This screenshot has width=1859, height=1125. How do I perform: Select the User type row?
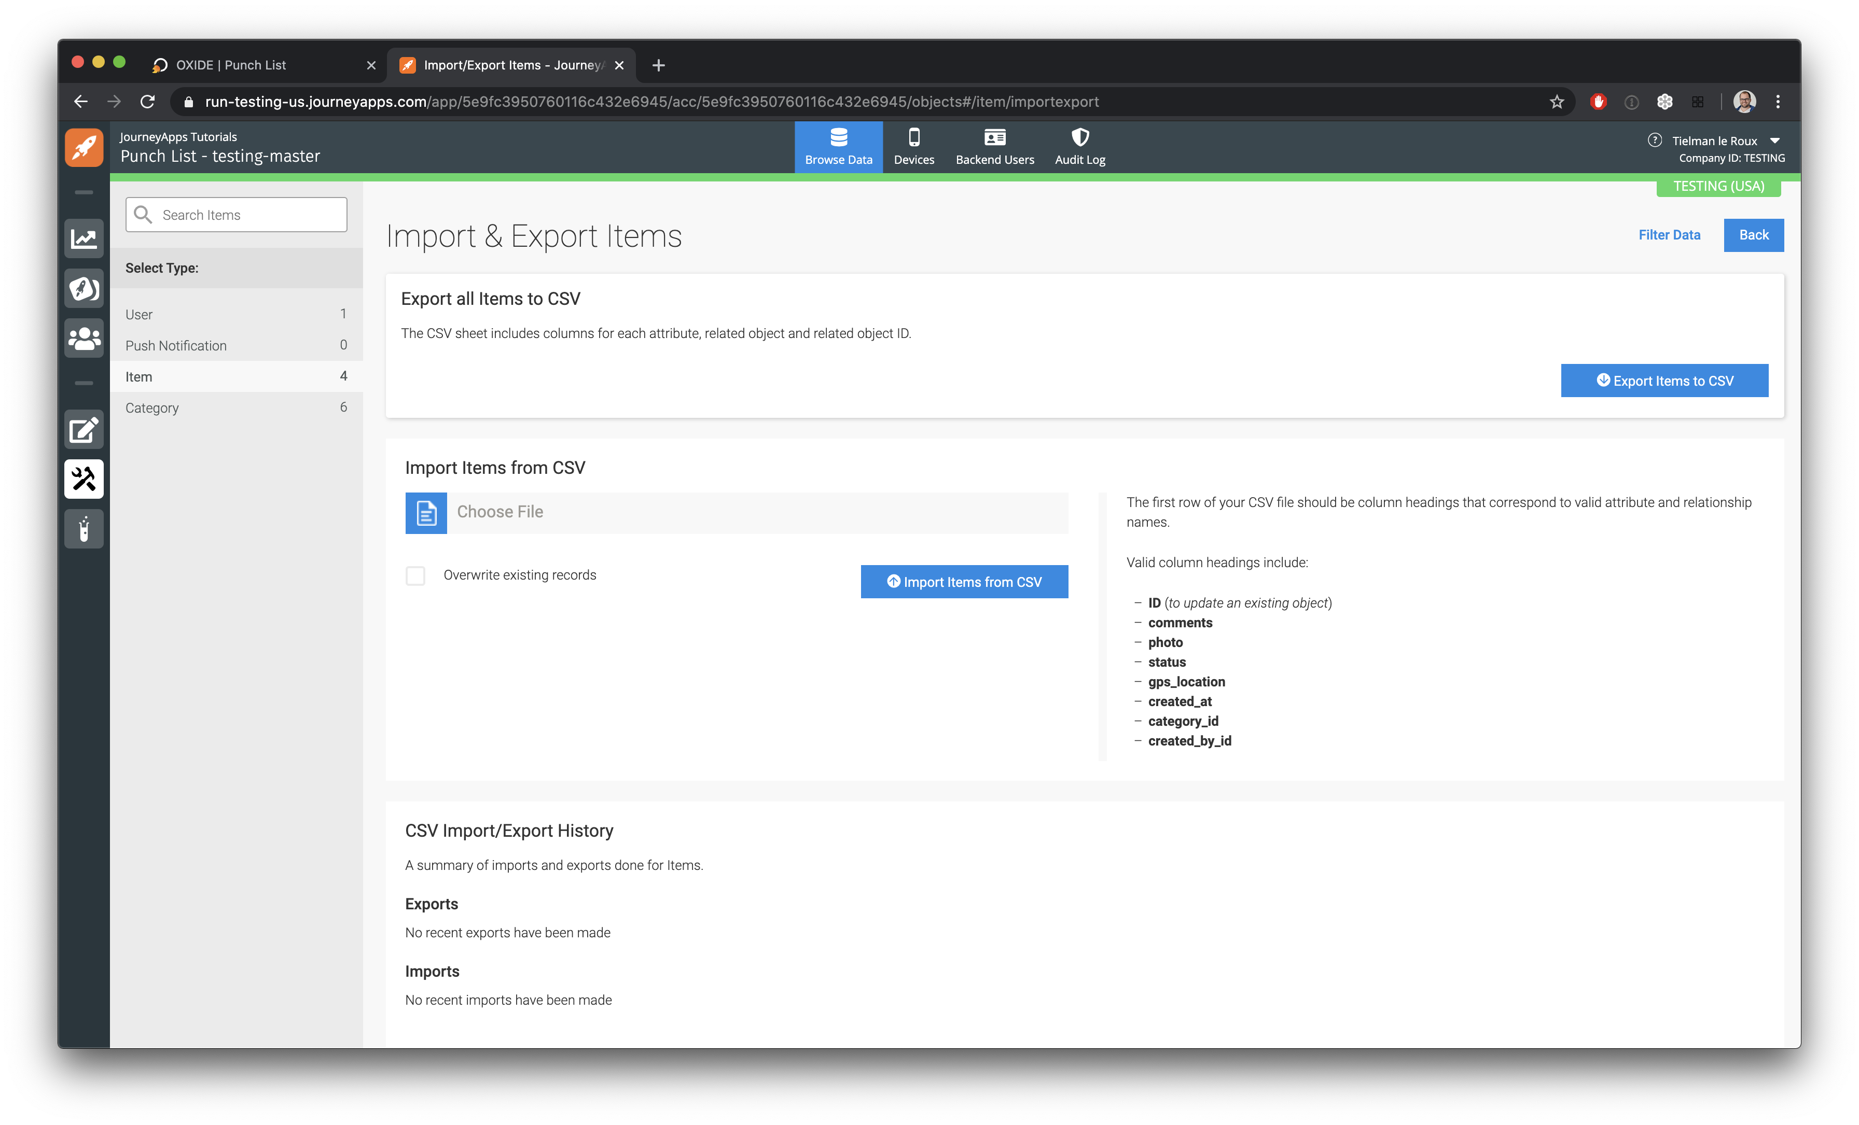tap(236, 314)
